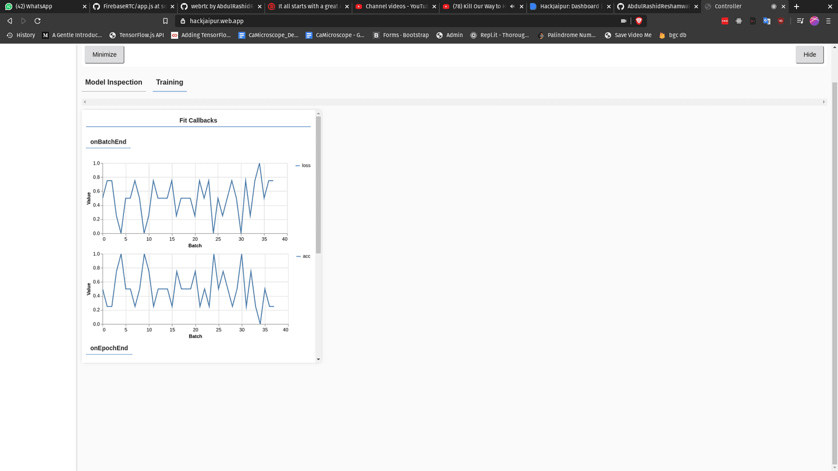Open Repl.it - Thoroug... bookmark
Image resolution: width=838 pixels, height=471 pixels.
[x=500, y=35]
